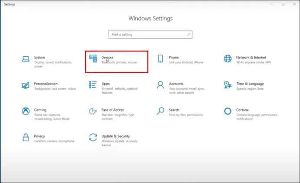
Task: Click 'Game bar, captures, broadcasting' description
Action: (x=52, y=117)
